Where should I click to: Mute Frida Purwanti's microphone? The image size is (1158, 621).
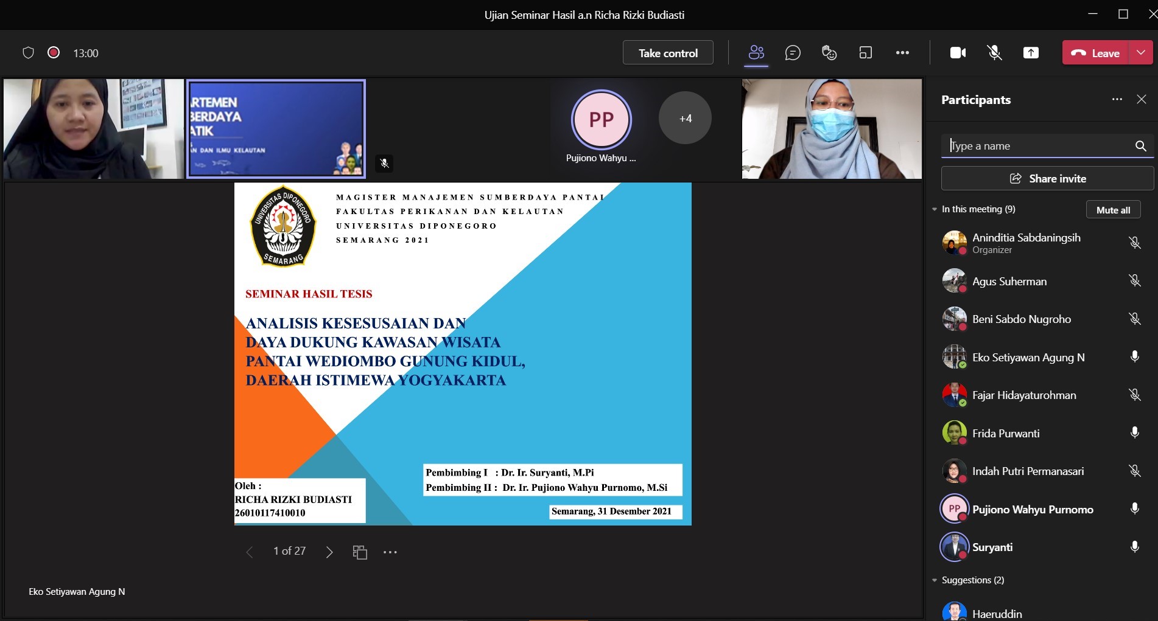coord(1134,432)
